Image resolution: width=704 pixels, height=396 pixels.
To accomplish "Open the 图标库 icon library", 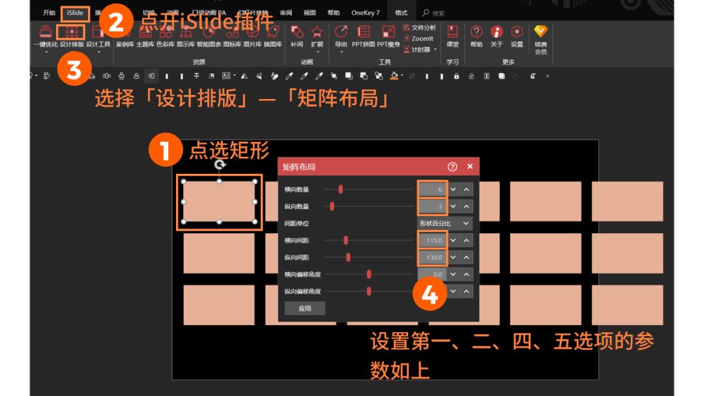I will click(232, 36).
